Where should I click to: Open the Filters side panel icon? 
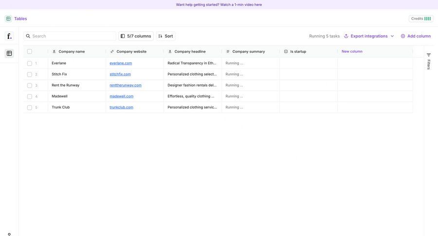428,55
